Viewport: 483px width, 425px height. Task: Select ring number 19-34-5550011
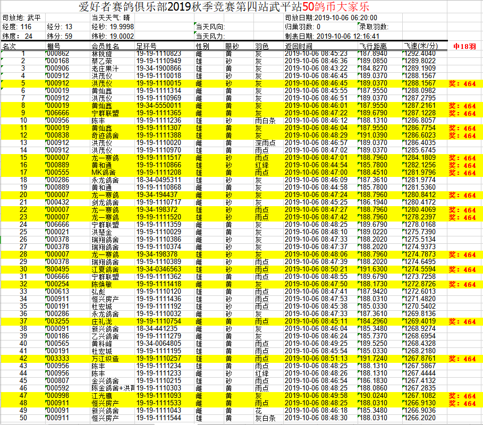click(159, 106)
